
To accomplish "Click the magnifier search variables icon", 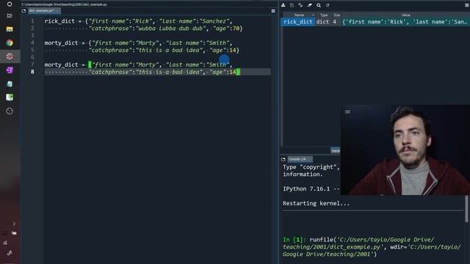I will click(319, 5).
